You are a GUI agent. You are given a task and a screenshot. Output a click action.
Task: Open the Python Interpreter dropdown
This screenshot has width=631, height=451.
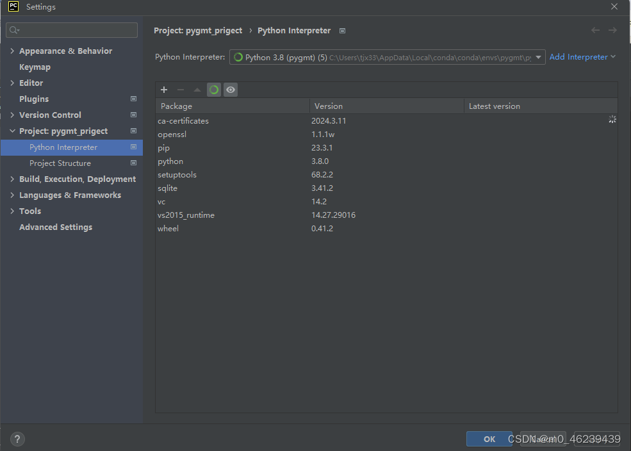click(x=387, y=57)
